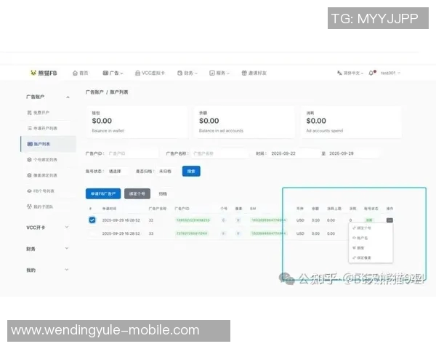Viewport: 436px width, 349px height.
Task: Click the 'Balance in wallet' card
Action: click(137, 122)
